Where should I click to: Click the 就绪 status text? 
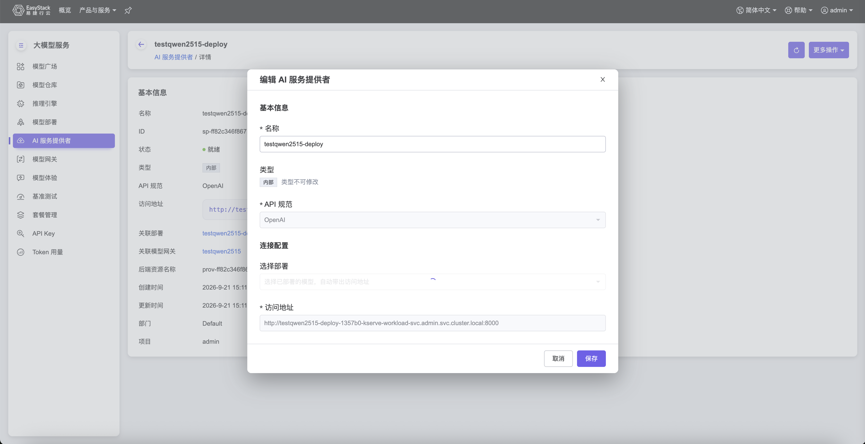pos(214,150)
